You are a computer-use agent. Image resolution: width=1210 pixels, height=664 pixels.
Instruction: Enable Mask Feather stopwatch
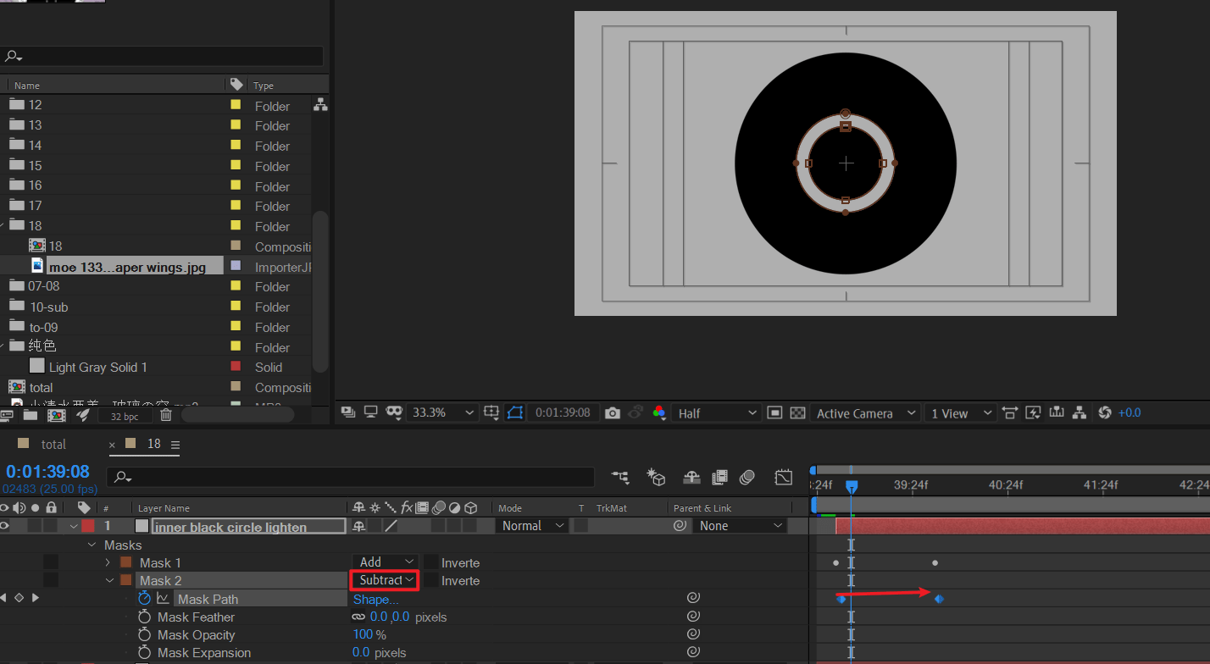click(144, 617)
